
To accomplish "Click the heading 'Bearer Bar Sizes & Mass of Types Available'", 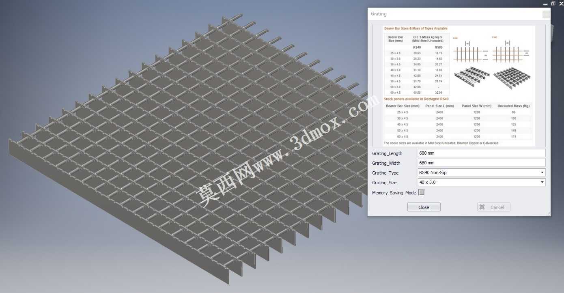I will pyautogui.click(x=416, y=28).
